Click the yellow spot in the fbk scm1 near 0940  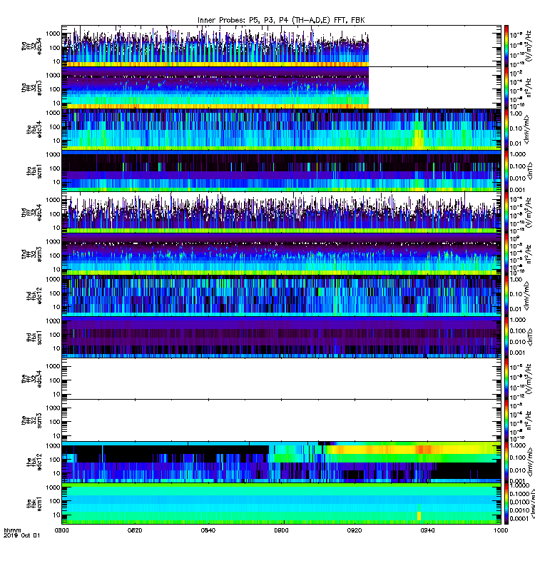(x=419, y=515)
